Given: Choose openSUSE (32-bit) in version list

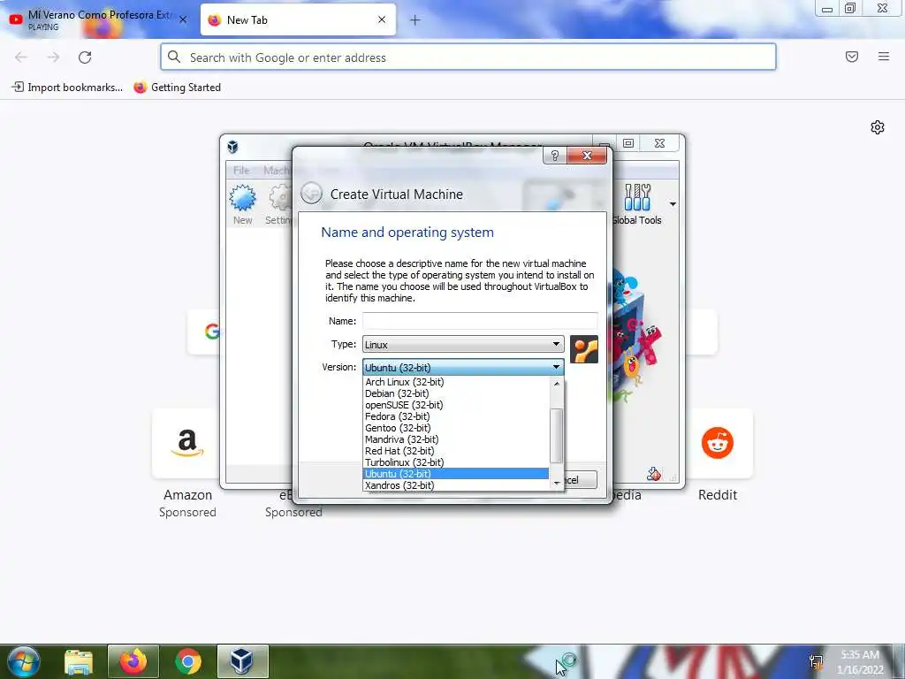Looking at the screenshot, I should click(x=456, y=405).
